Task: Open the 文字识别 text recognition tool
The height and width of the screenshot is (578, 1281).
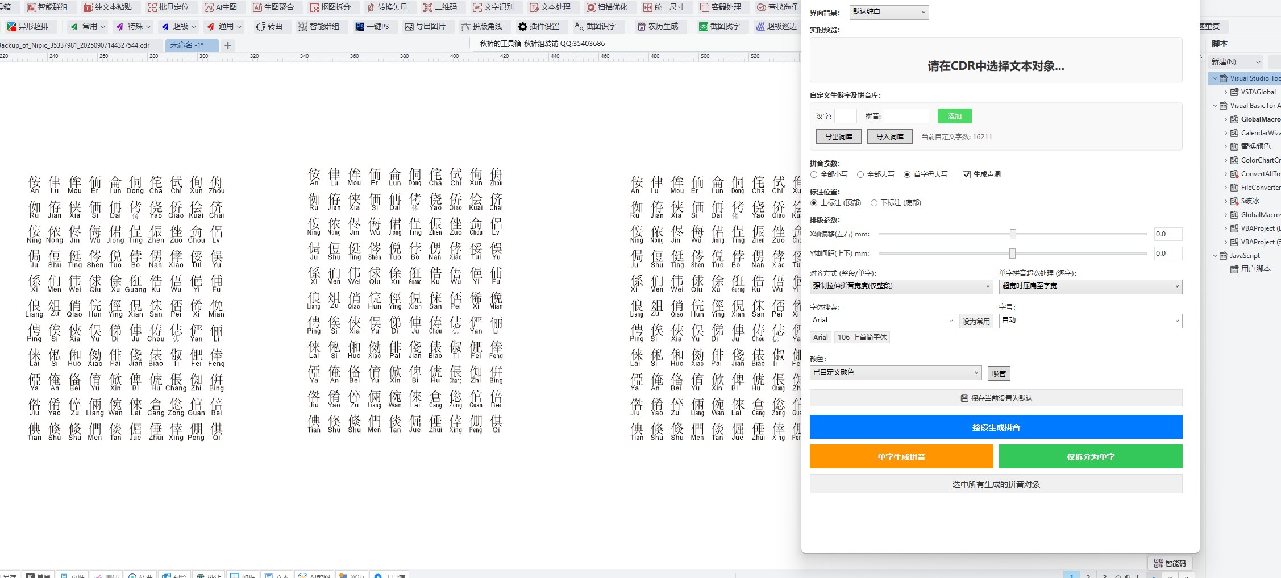Action: pyautogui.click(x=493, y=7)
